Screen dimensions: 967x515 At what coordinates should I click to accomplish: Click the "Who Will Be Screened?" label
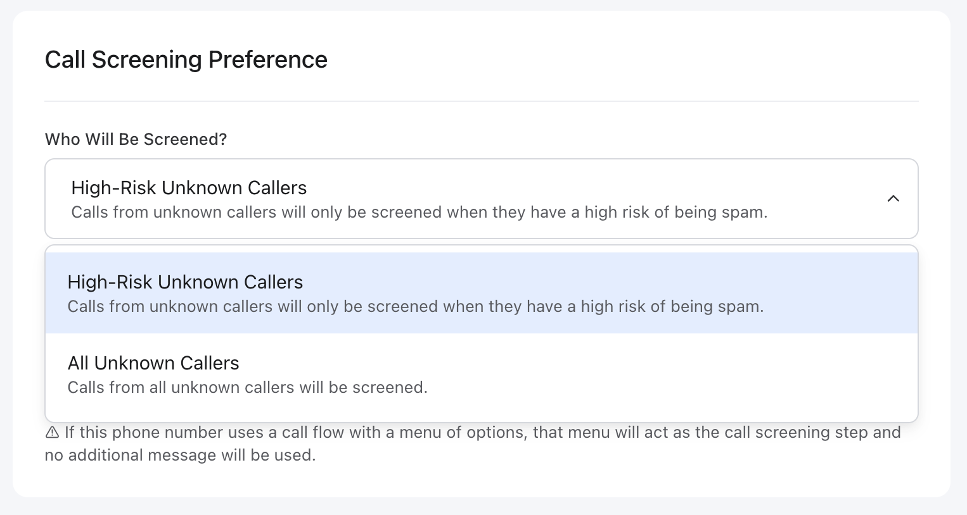(x=136, y=139)
